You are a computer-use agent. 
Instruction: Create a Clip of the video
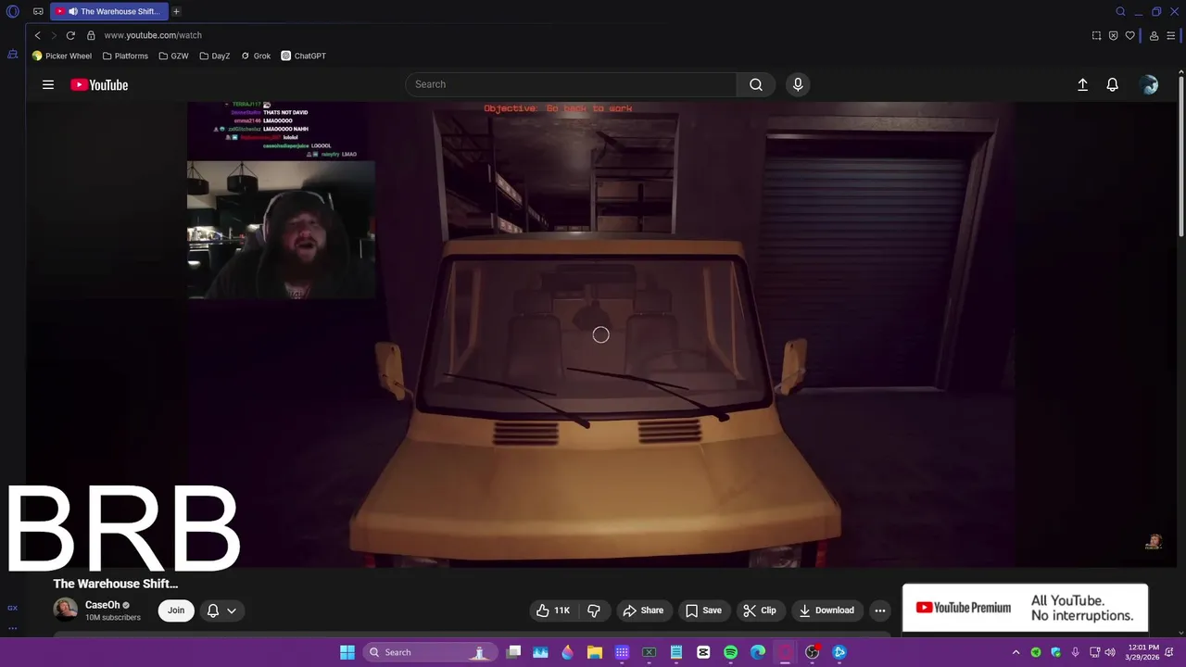(x=760, y=610)
